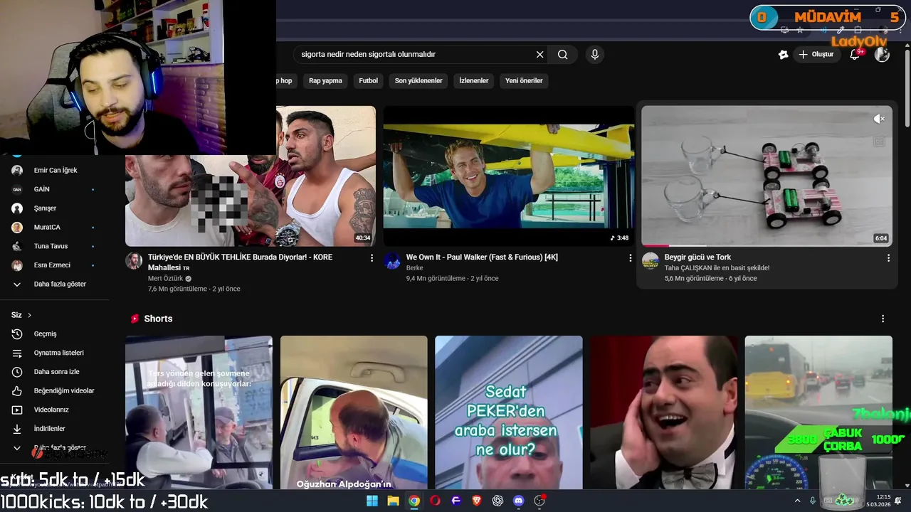This screenshot has width=911, height=512.
Task: Unmute the Beygir gücü video preview
Action: tap(879, 119)
